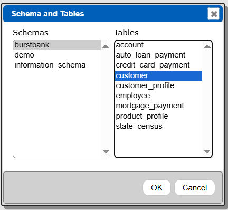Select the burstbank schema
228x210 pixels.
(x=57, y=45)
